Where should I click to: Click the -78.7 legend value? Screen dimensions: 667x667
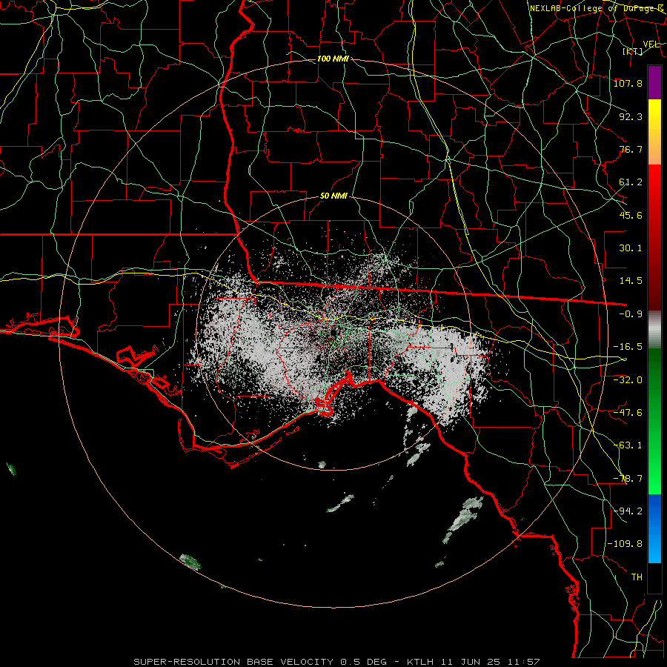coord(628,479)
